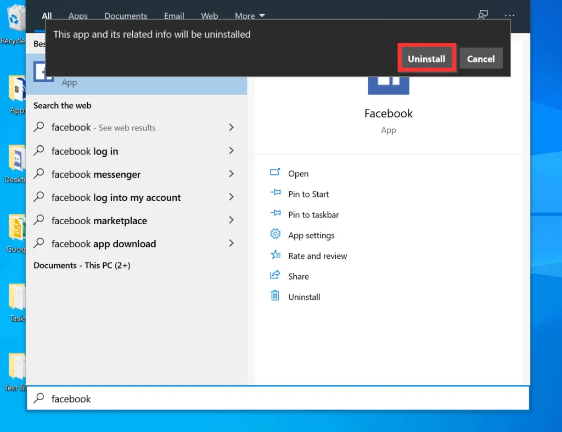Expand the 'facebook messenger' chevron
Image resolution: width=562 pixels, height=432 pixels.
coord(231,174)
